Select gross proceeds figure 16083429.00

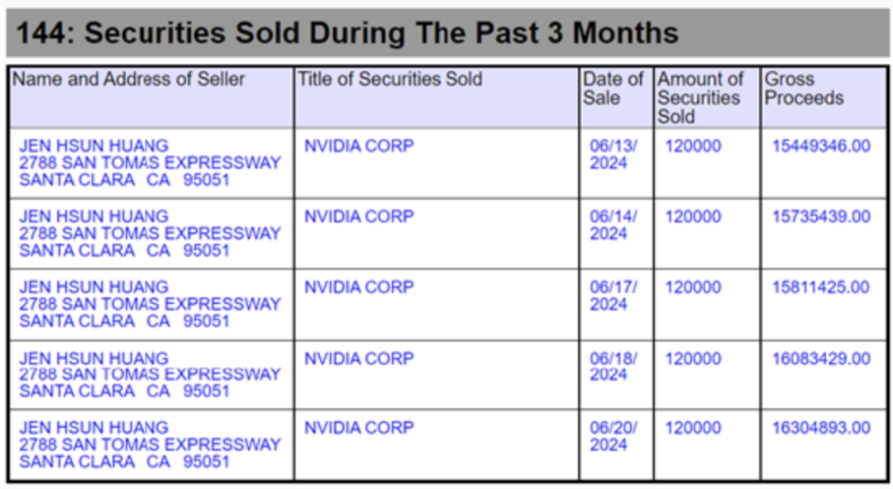820,359
